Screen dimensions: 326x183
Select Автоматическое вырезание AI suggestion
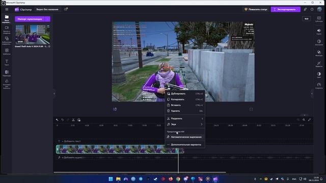(x=185, y=137)
